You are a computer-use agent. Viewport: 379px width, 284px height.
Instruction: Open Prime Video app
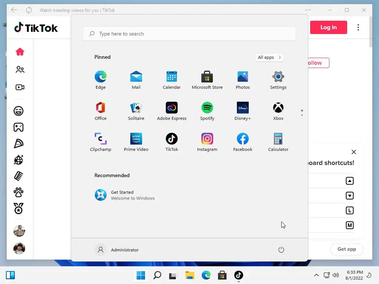point(136,142)
